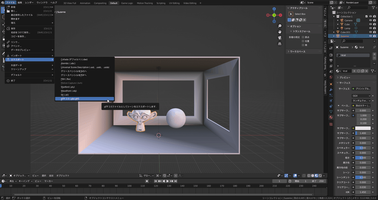Hide Lamp via its eye icon
378x200 pixels.
tap(370, 28)
